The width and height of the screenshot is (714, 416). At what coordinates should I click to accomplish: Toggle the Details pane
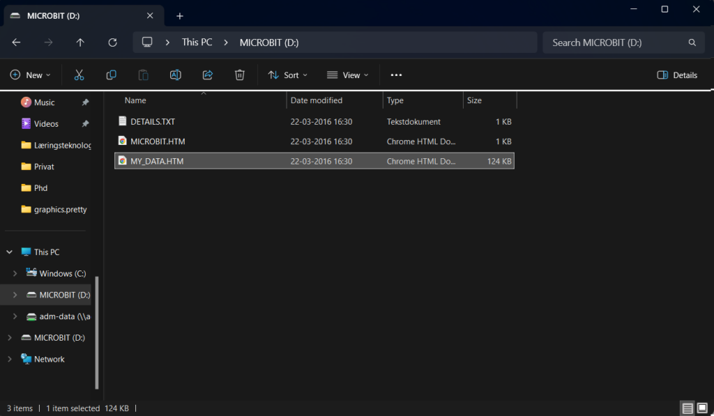point(677,75)
